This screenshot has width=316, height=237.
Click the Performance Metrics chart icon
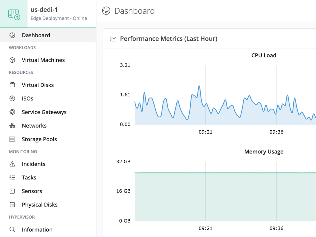(113, 39)
